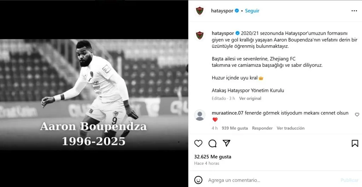Click Hatayspor logo avatar in post header
This screenshot has width=362, height=187.
pos(200,11)
